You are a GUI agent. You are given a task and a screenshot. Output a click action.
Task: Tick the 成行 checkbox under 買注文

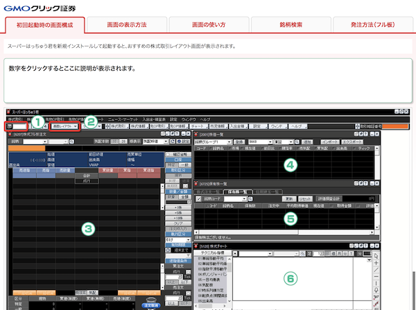(x=188, y=272)
